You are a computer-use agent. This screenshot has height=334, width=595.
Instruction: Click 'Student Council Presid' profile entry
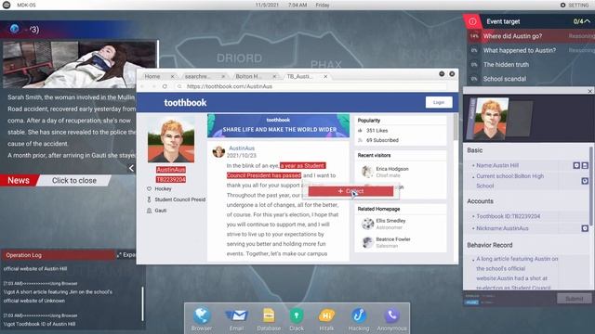179,199
